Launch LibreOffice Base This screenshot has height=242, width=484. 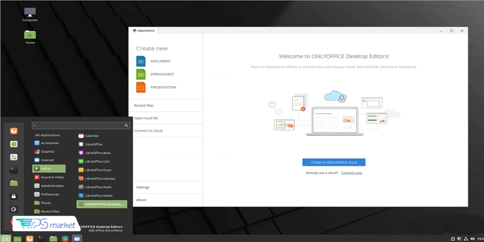pyautogui.click(x=102, y=153)
